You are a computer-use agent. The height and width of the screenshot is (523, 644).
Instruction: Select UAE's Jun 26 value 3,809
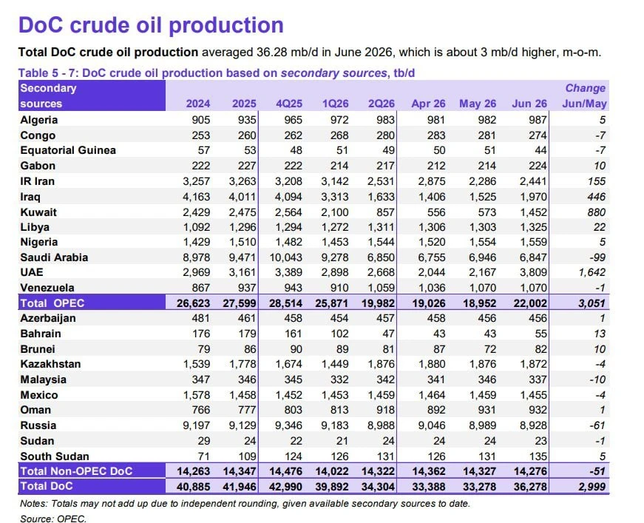pyautogui.click(x=533, y=272)
